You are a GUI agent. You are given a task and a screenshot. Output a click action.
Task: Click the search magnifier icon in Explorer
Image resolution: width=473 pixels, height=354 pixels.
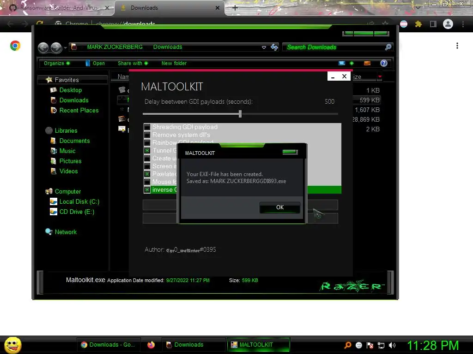(x=388, y=47)
